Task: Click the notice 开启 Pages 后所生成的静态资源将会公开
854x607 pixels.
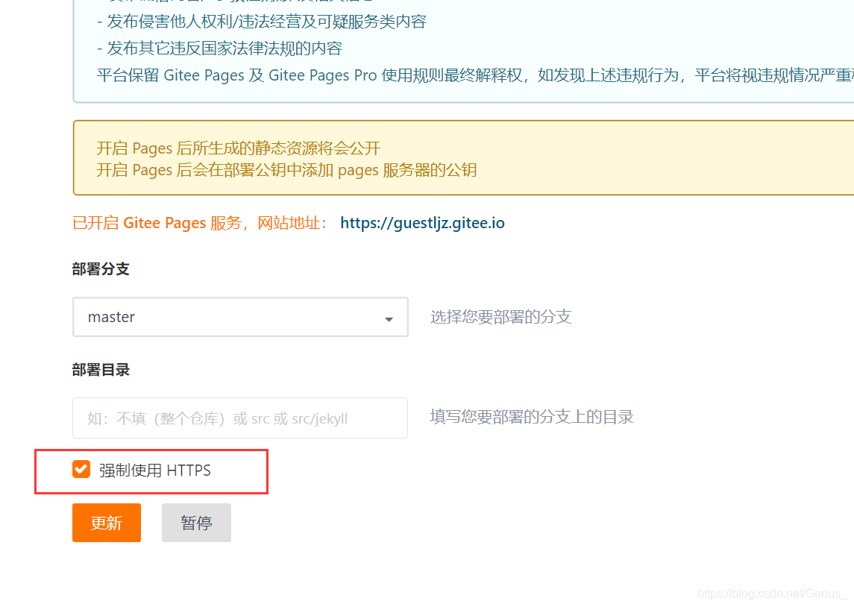Action: click(x=238, y=148)
